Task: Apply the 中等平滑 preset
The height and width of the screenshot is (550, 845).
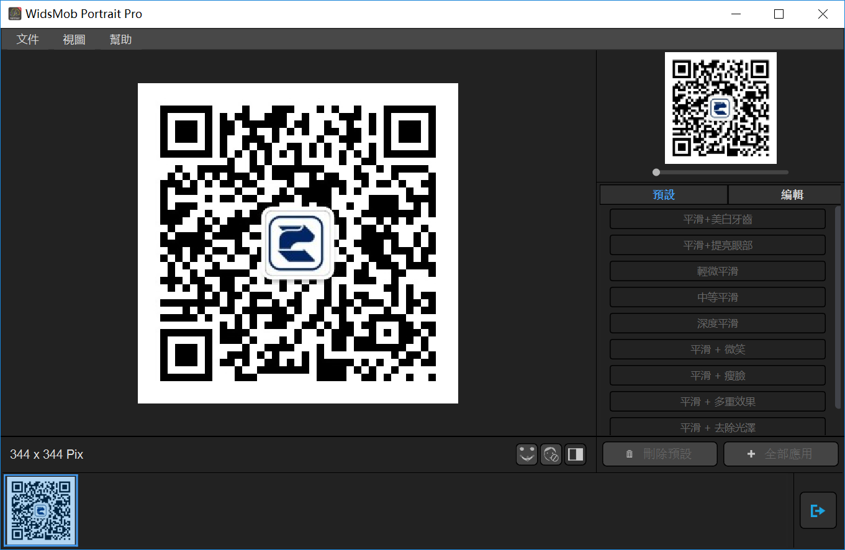Action: click(x=718, y=297)
